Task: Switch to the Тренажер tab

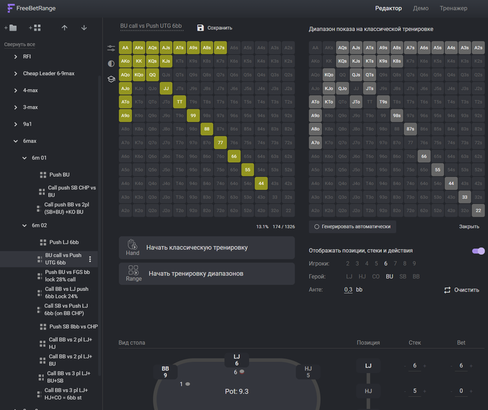Action: coord(453,8)
